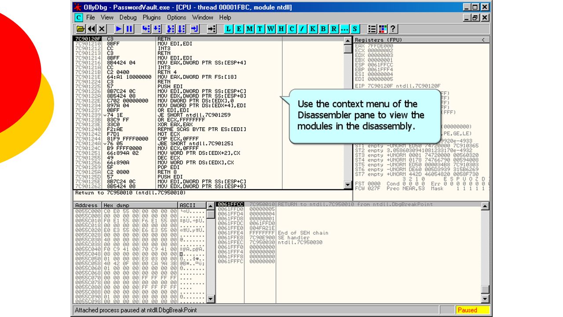
Task: Open the Help menu
Action: 225,18
